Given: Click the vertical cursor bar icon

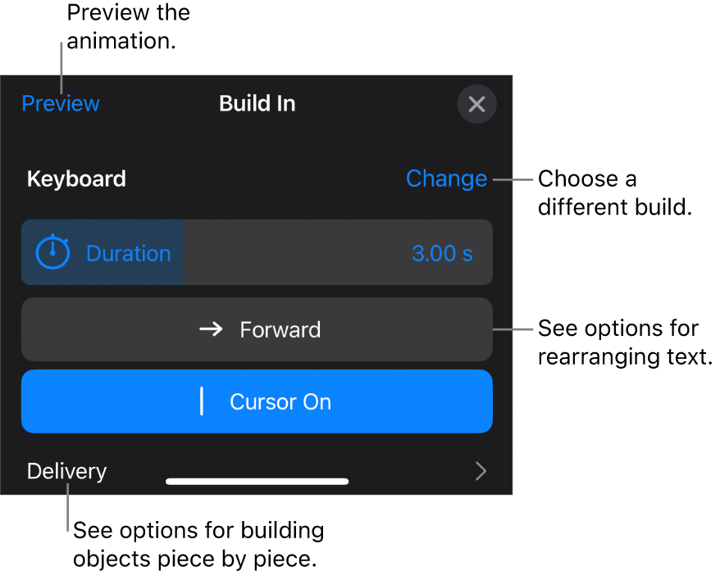Looking at the screenshot, I should coord(202,401).
